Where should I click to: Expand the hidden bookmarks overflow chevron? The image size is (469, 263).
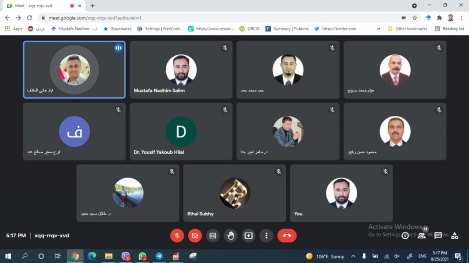[378, 29]
